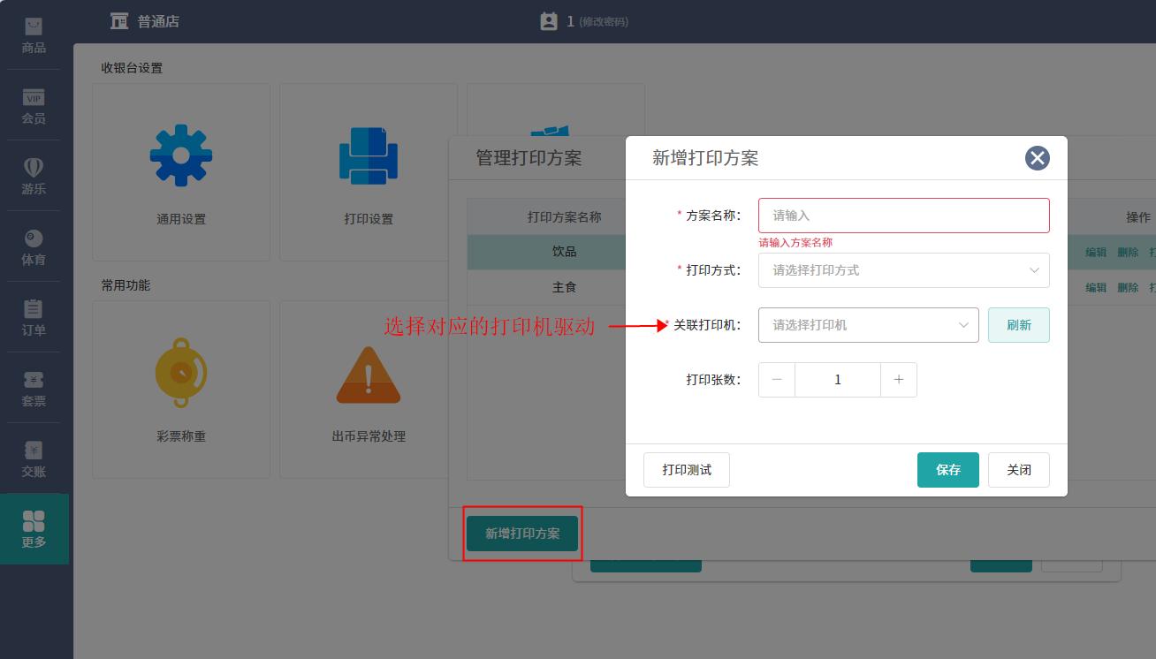The width and height of the screenshot is (1156, 659).
Task: Open the 套票 sidebar section
Action: 34,388
